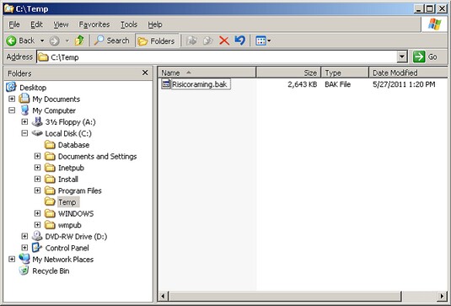This screenshot has width=451, height=306.
Task: Expand Program Files folder node
Action: (x=37, y=191)
